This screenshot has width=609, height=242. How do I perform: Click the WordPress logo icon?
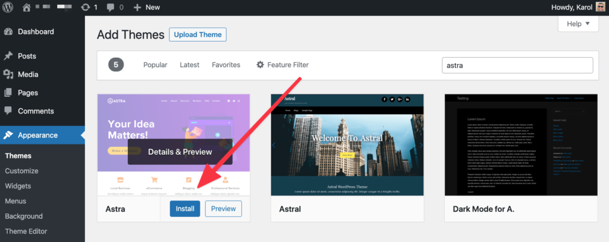(8, 7)
